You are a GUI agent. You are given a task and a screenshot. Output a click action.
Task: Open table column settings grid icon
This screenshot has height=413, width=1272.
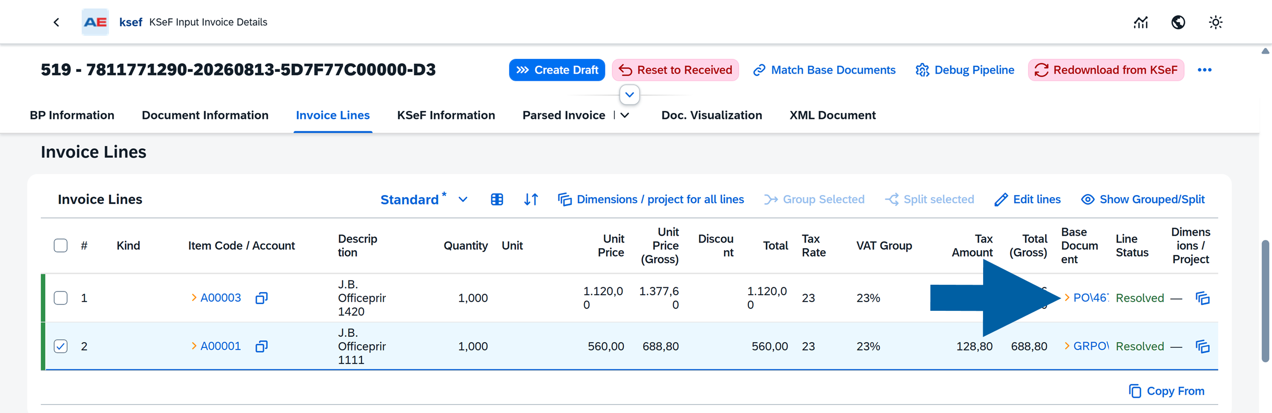(x=497, y=199)
